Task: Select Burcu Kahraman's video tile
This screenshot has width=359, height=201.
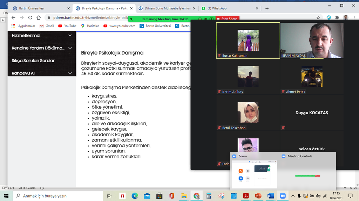Action: [248, 41]
